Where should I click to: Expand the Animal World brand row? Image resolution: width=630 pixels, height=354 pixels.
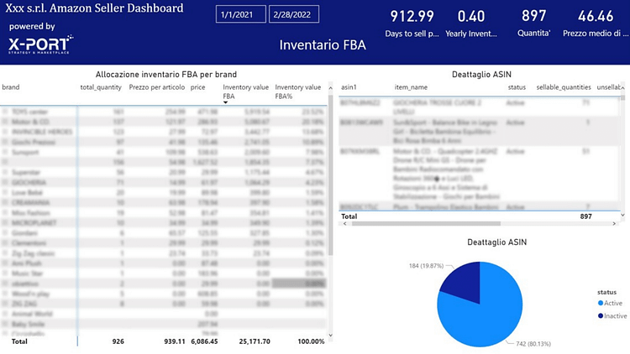point(5,314)
